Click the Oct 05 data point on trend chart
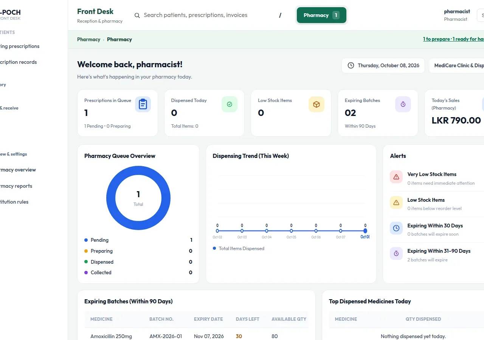The width and height of the screenshot is (484, 340). point(291,231)
